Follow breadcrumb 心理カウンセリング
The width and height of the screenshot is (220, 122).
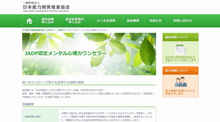[x=67, y=30]
